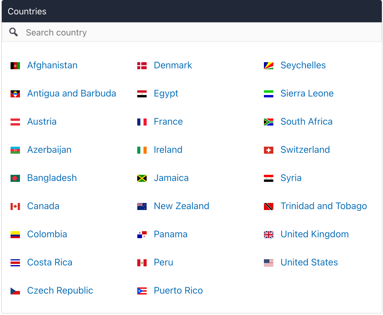Click the Jamaica flag icon

(142, 178)
